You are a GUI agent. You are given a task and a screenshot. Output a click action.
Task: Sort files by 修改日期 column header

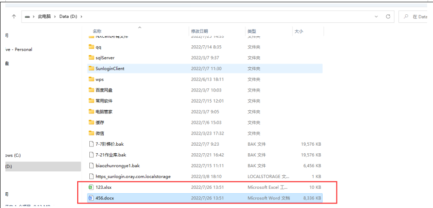click(x=199, y=31)
